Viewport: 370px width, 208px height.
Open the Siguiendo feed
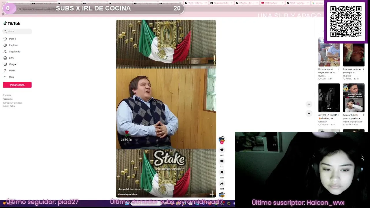[x=15, y=52]
